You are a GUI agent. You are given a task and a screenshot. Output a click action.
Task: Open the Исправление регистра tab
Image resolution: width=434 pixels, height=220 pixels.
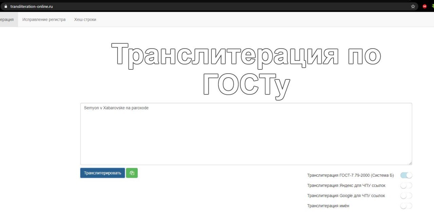tap(44, 20)
